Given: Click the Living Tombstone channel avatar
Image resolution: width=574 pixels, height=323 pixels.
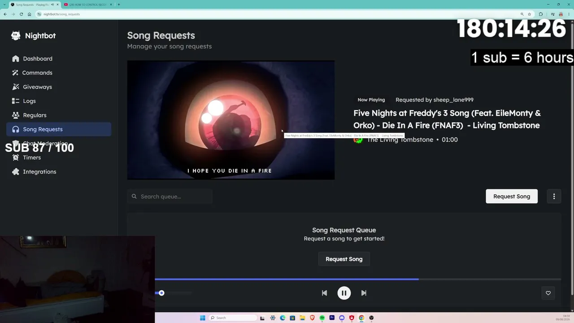Looking at the screenshot, I should click(x=358, y=140).
